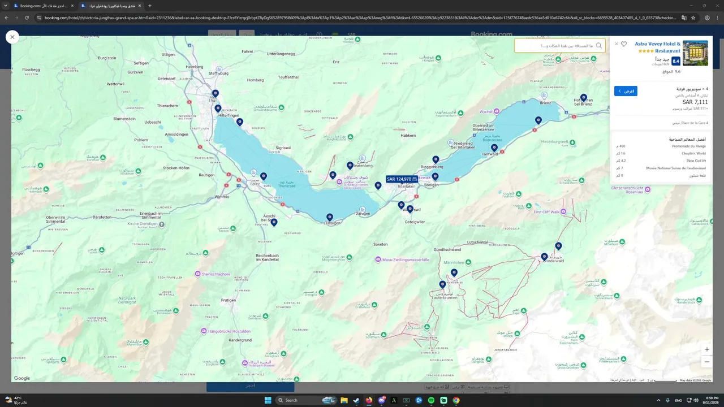Viewport: 724px width, 407px height.
Task: Bookmark this page with the star icon
Action: click(x=693, y=18)
